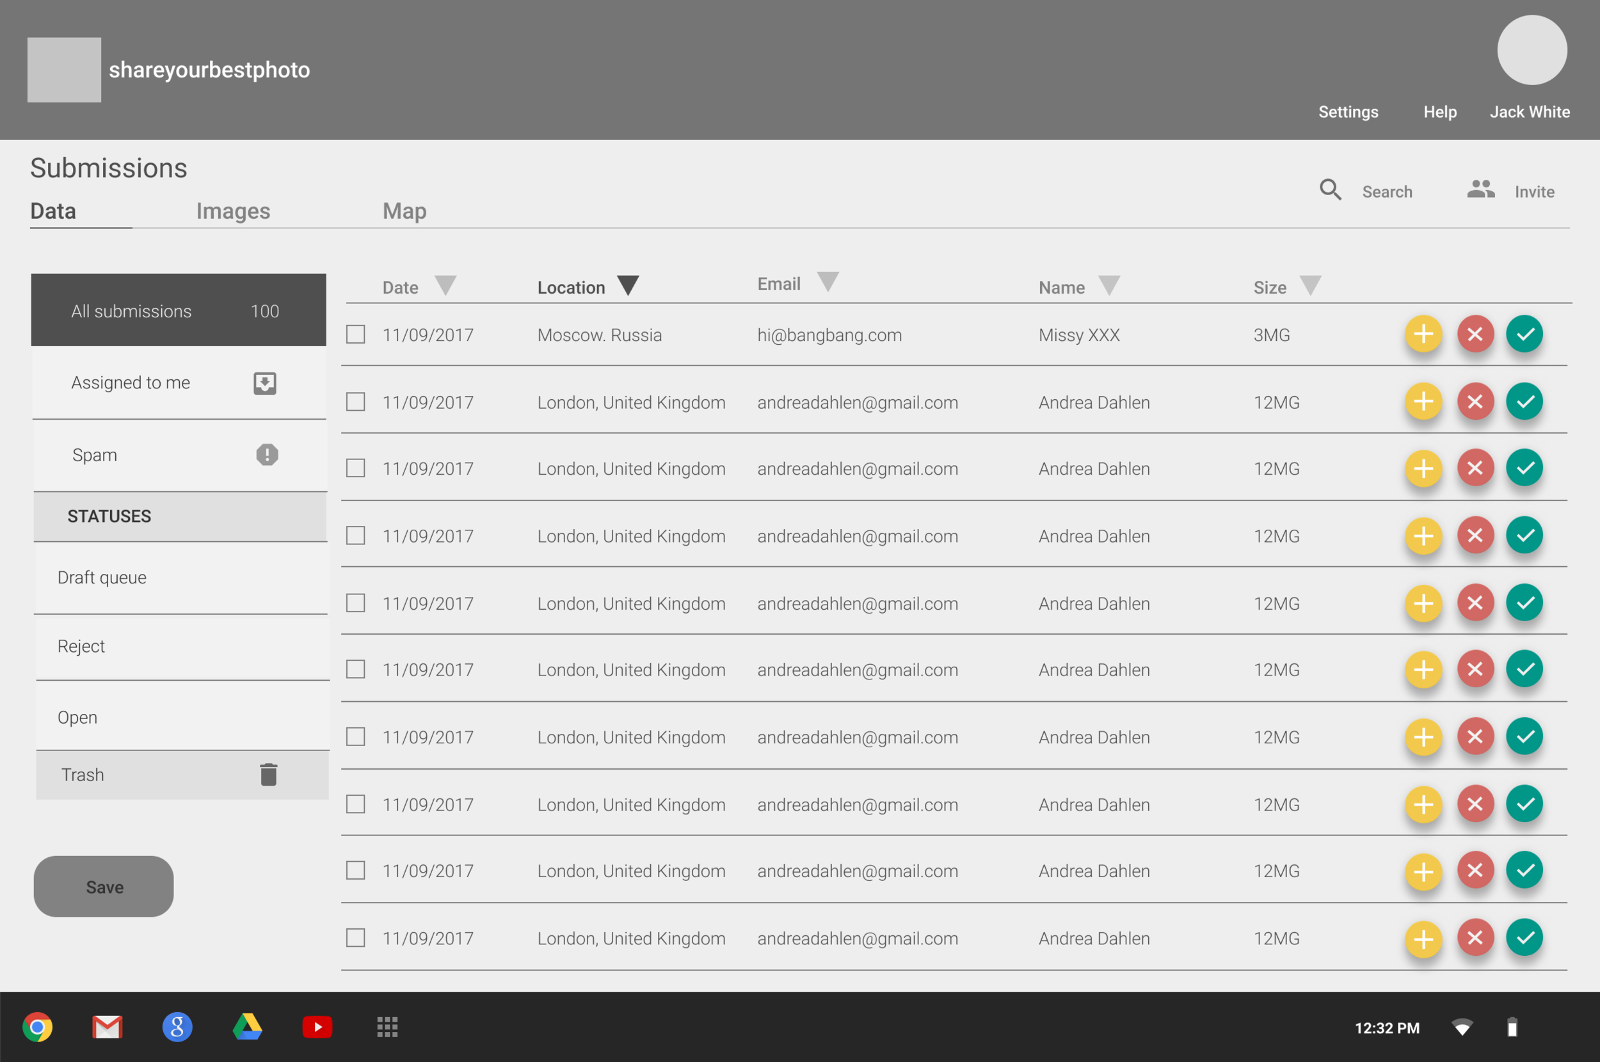Open the Email column sort arrow
1600x1062 pixels.
click(x=828, y=281)
